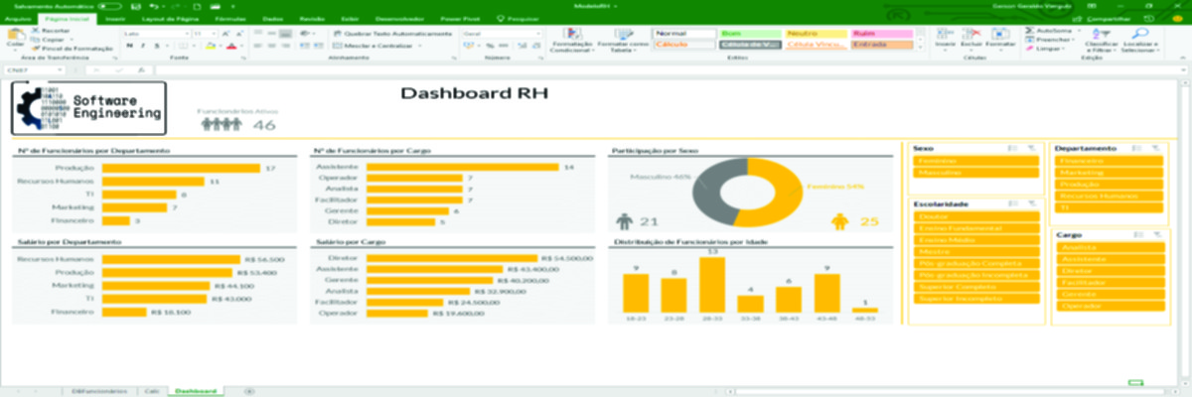Image resolution: width=1192 pixels, height=397 pixels.
Task: Apply the Normal cell style
Action: [x=684, y=33]
